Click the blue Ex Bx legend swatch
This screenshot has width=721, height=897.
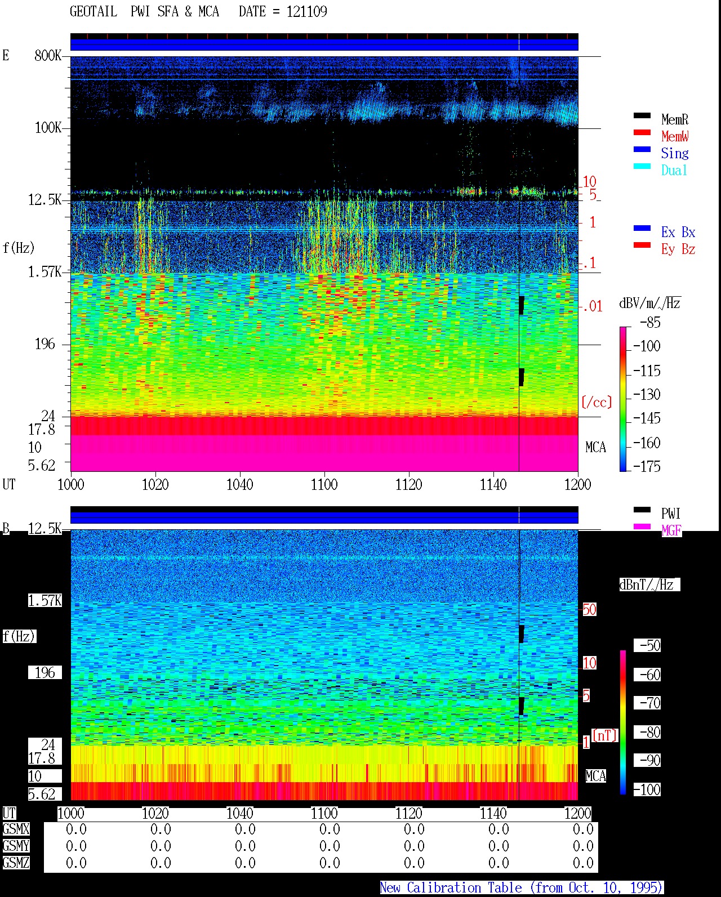[642, 228]
